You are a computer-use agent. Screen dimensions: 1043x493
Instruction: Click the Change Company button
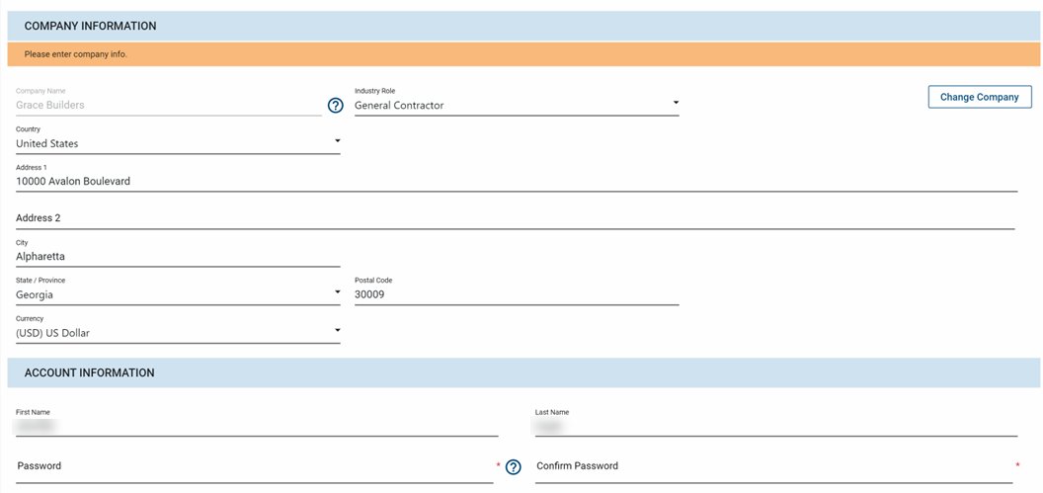coord(979,97)
